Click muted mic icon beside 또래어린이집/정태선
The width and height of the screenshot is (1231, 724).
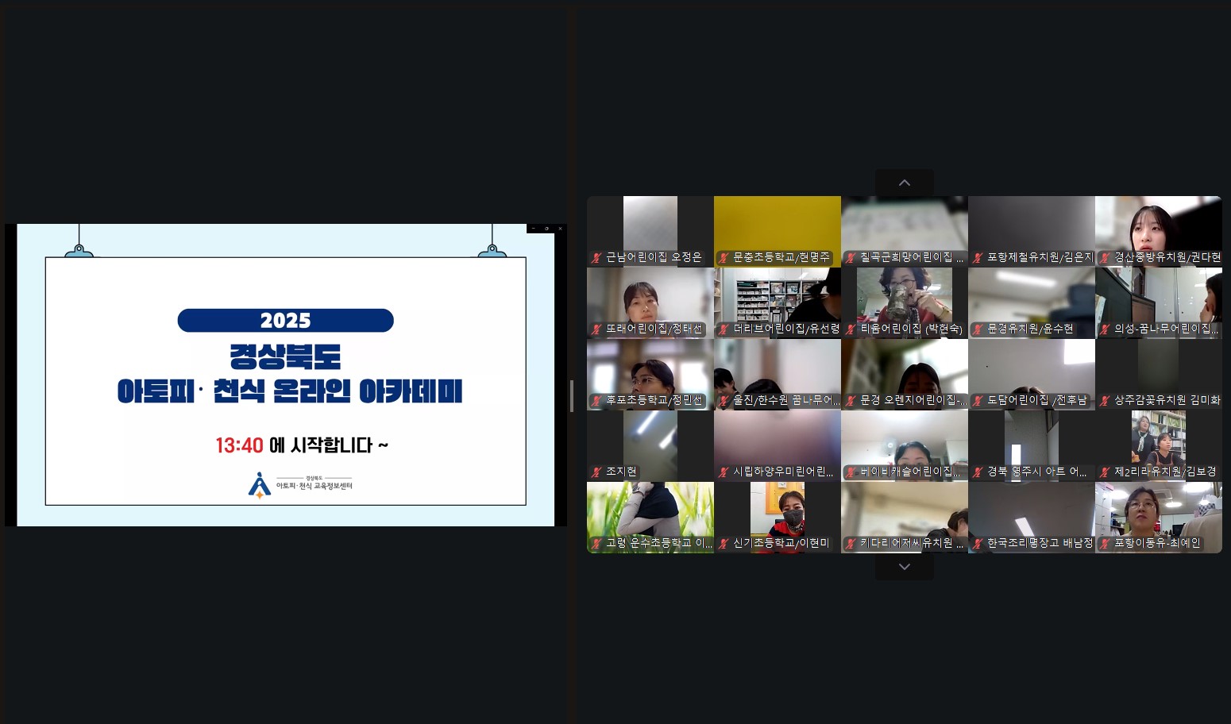pos(596,329)
